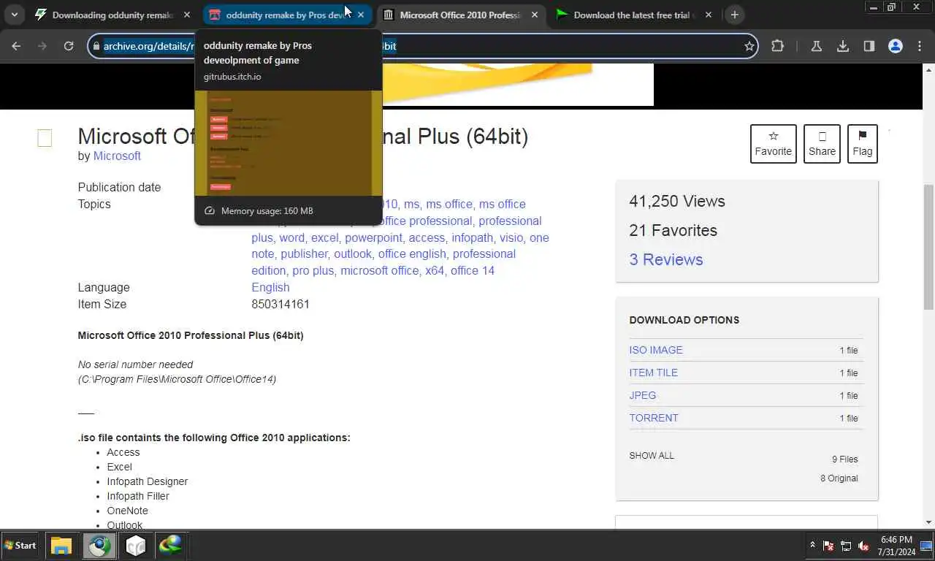The width and height of the screenshot is (935, 561).
Task: Click the muted volume tray icon
Action: [x=864, y=546]
